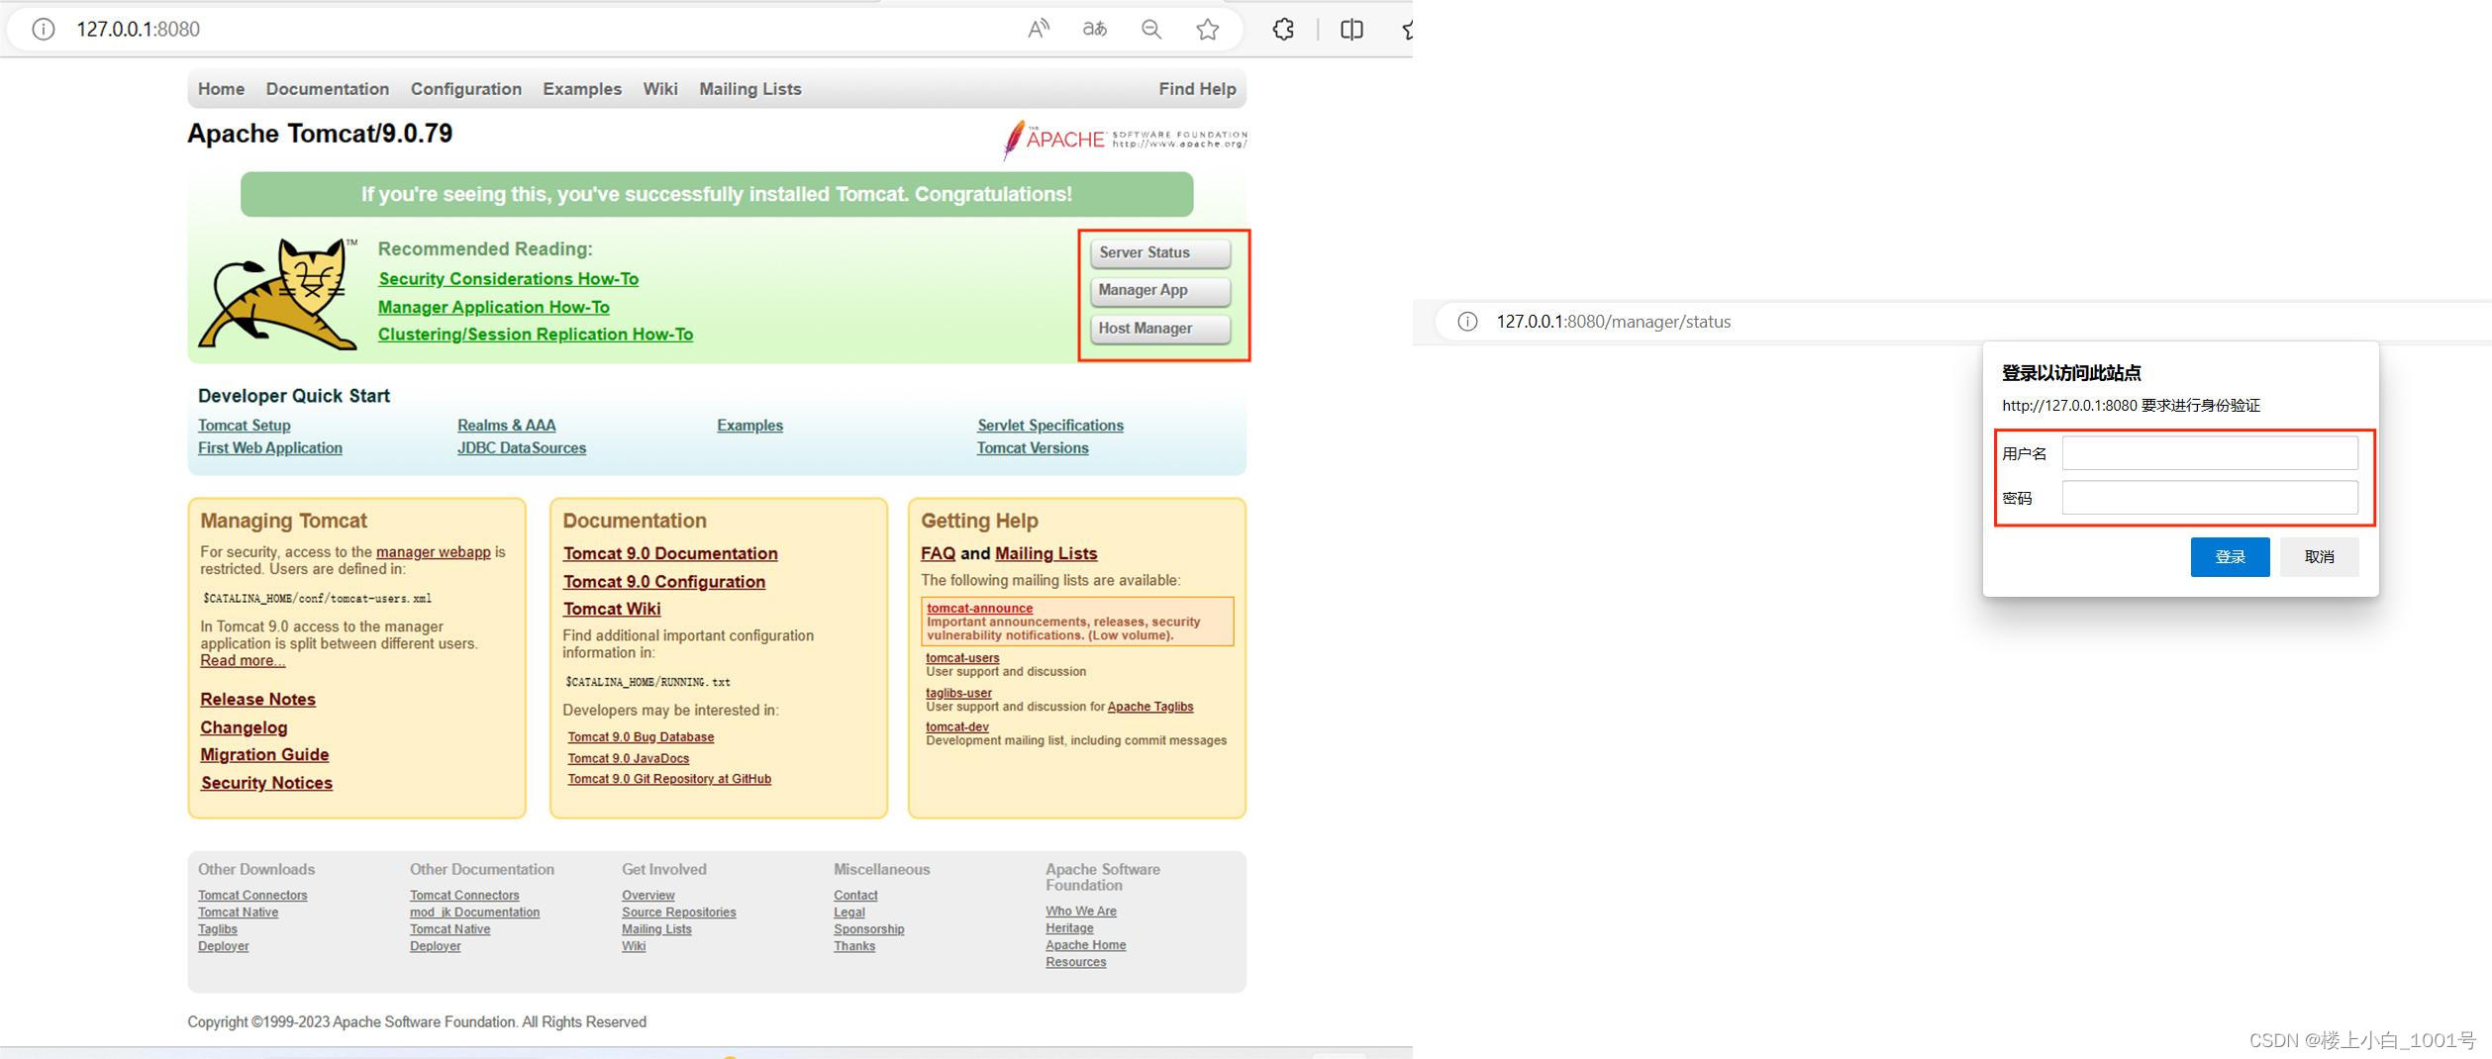Open Examples link under Developer Quick Start

[749, 426]
